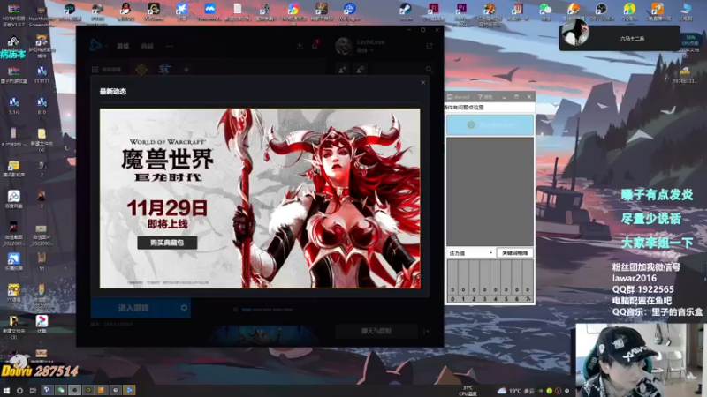
Task: Open the Premiere Pro desktop shortcut
Action: pos(461,12)
